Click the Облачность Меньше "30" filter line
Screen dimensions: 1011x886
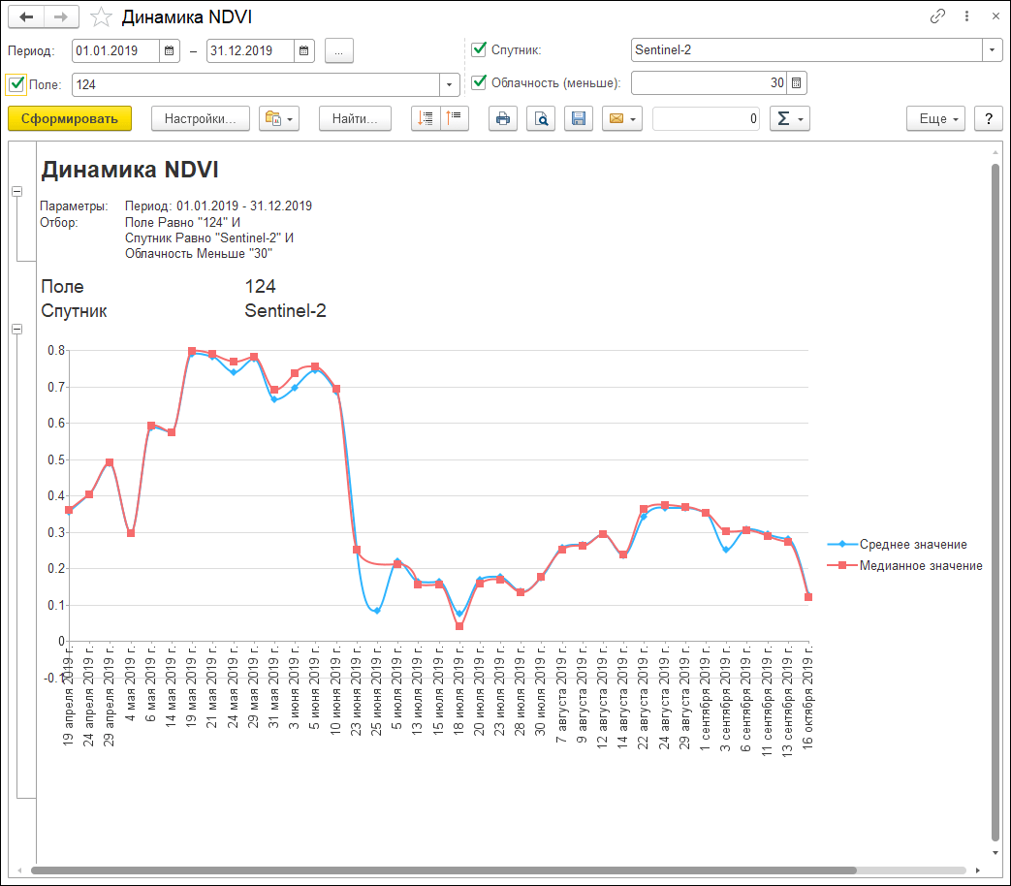(199, 253)
